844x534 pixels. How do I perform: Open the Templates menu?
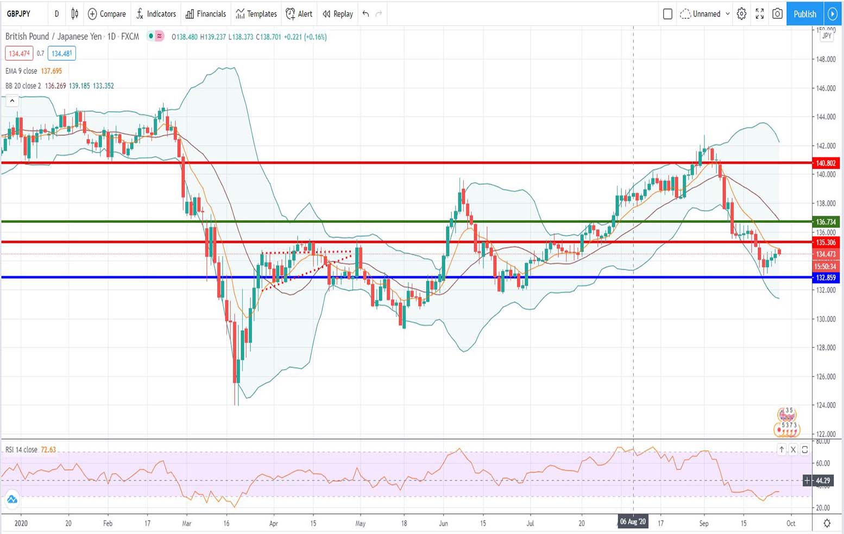click(x=255, y=14)
